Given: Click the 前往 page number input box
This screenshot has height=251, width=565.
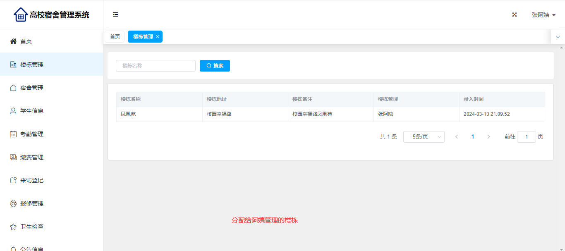Looking at the screenshot, I should 526,137.
